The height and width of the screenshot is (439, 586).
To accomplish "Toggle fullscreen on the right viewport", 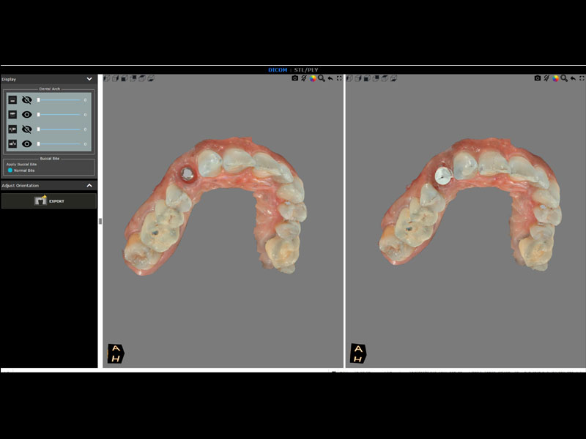I will tap(582, 78).
